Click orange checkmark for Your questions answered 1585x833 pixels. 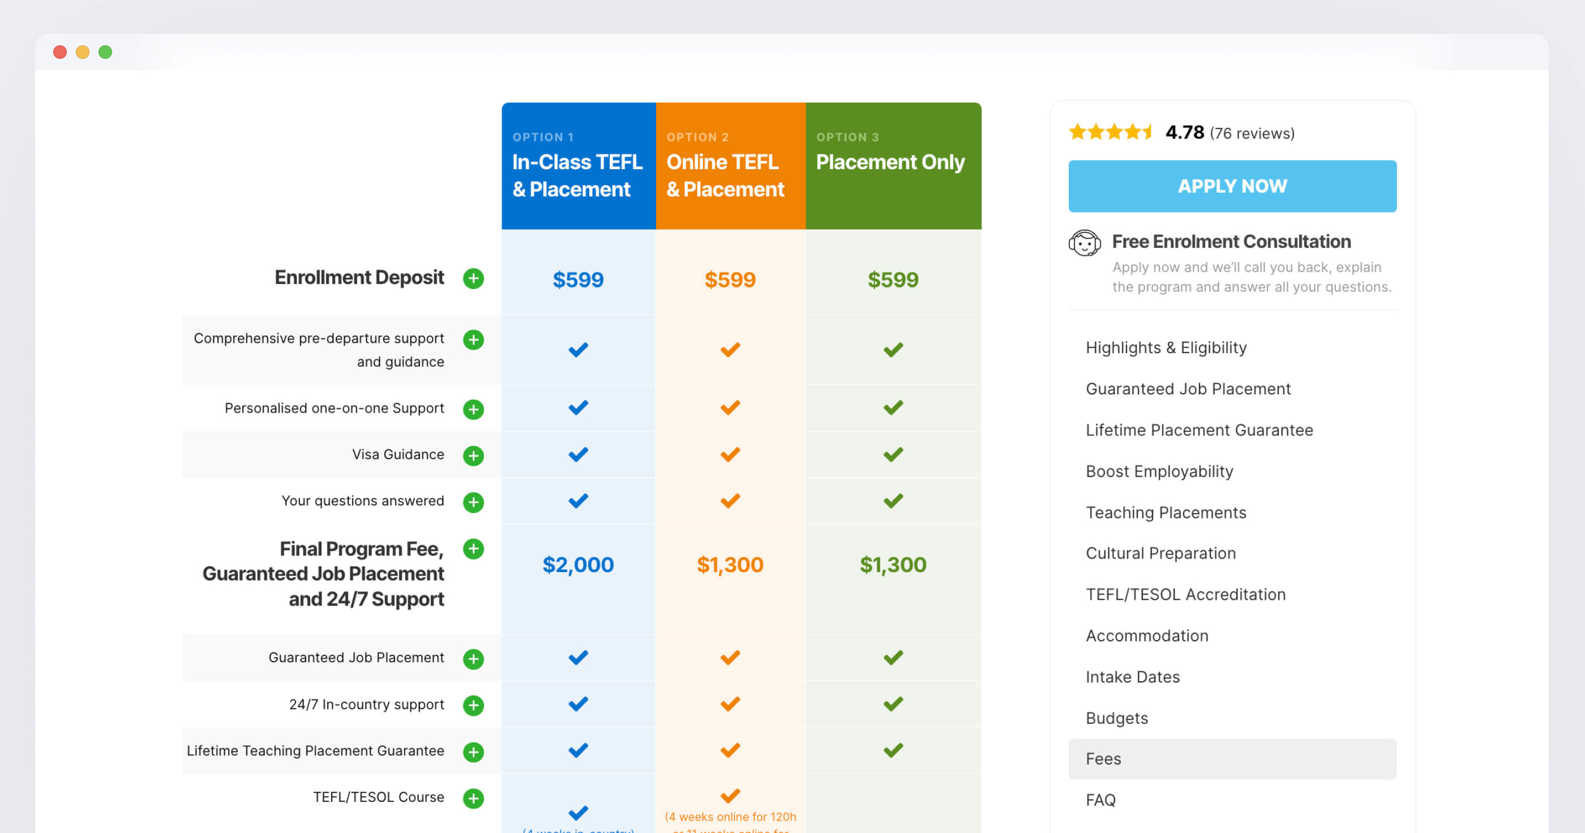pyautogui.click(x=730, y=501)
